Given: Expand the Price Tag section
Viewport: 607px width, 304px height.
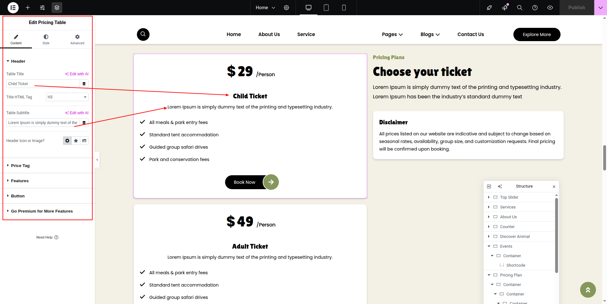Looking at the screenshot, I should 20,165.
